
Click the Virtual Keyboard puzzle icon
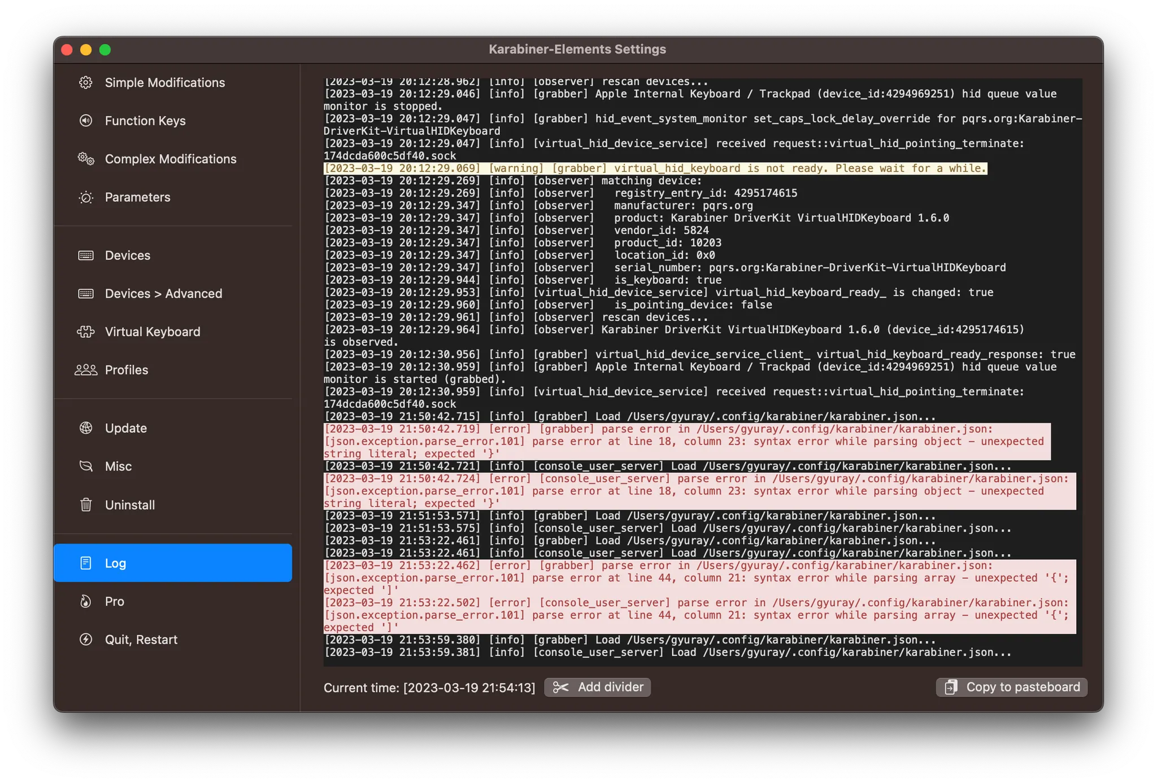[86, 332]
